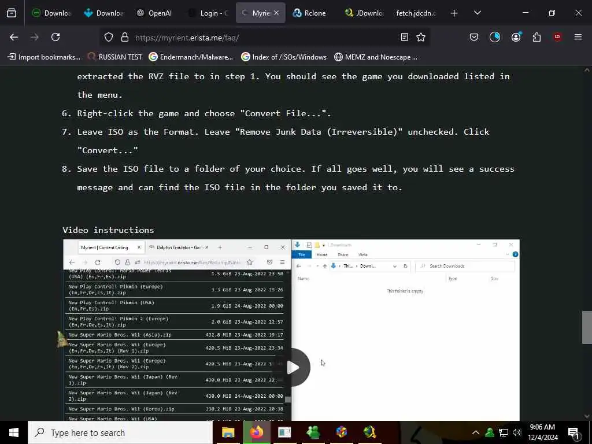The height and width of the screenshot is (444, 592).
Task: Open the newspaper-style app on taskbar
Action: click(284, 432)
